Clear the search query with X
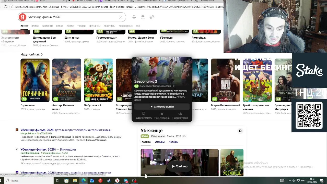This screenshot has height=184, width=327. tap(121, 17)
